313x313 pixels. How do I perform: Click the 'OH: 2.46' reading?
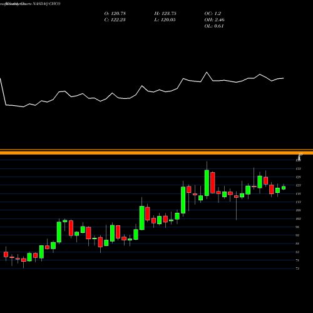coord(215,20)
